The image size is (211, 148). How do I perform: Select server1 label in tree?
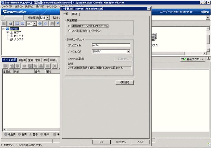pos(14,29)
